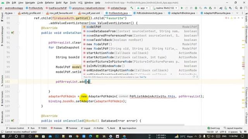Image resolution: width=248 pixels, height=139 pixels.
Task: Open the Profiler tool window
Action: click(98, 128)
